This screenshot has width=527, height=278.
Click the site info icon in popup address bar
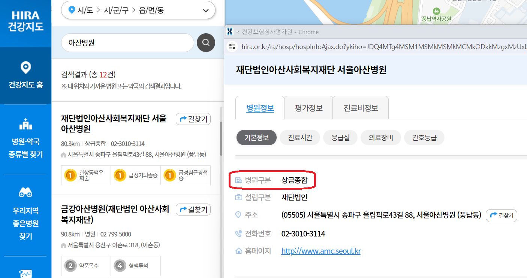pos(232,46)
